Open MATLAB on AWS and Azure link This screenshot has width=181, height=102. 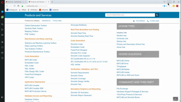click(x=128, y=75)
